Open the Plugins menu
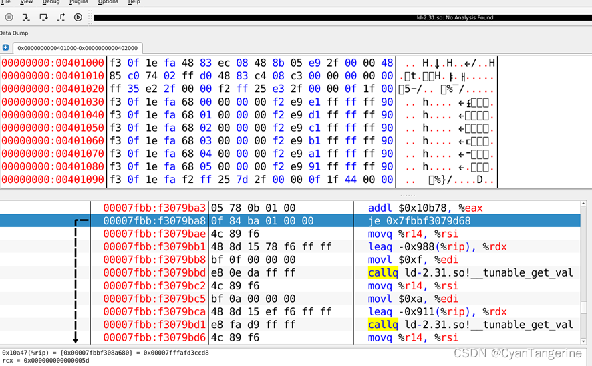This screenshot has width=592, height=366. tap(79, 2)
